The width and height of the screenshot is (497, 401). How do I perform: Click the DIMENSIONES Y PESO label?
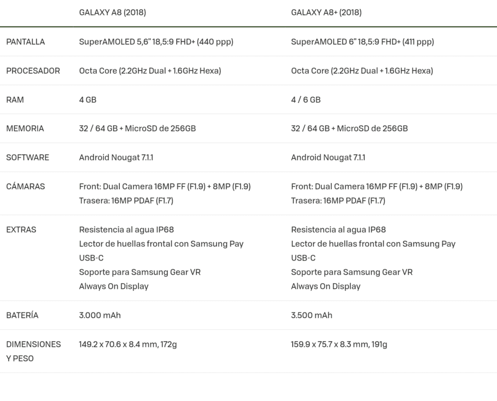(x=33, y=351)
